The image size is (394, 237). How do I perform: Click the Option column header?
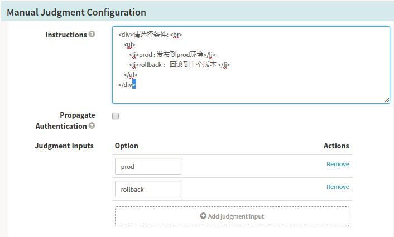point(127,146)
